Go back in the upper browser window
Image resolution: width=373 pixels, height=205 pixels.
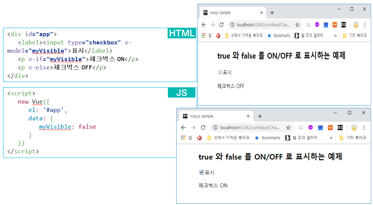pos(204,25)
